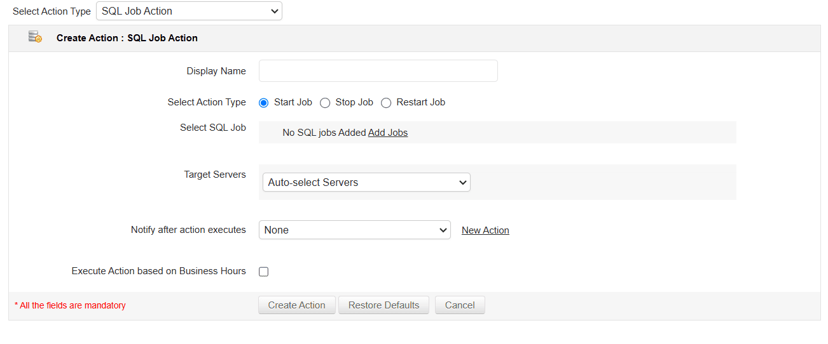Viewport: 828px width, 344px height.
Task: Click the Create Action header title text
Action: click(127, 38)
